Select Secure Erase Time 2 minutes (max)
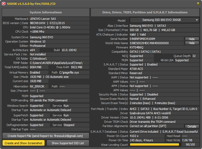Image resolution: width=202 pixels, height=149 pixels. tap(140, 103)
